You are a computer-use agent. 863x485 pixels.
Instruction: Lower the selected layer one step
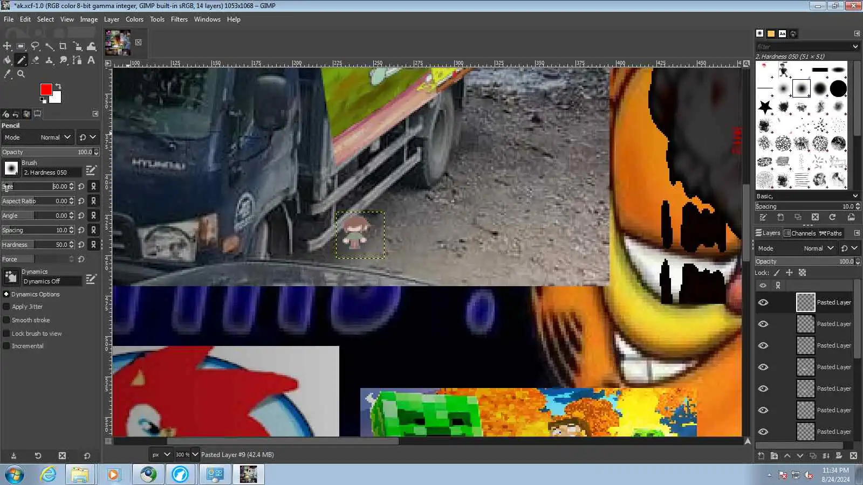(x=800, y=456)
